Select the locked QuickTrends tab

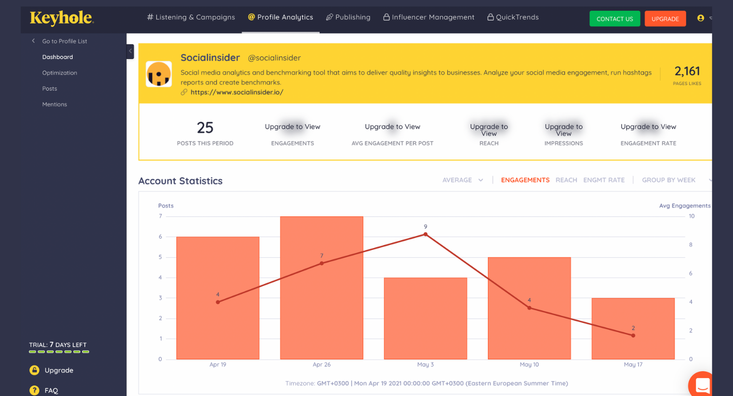point(513,17)
